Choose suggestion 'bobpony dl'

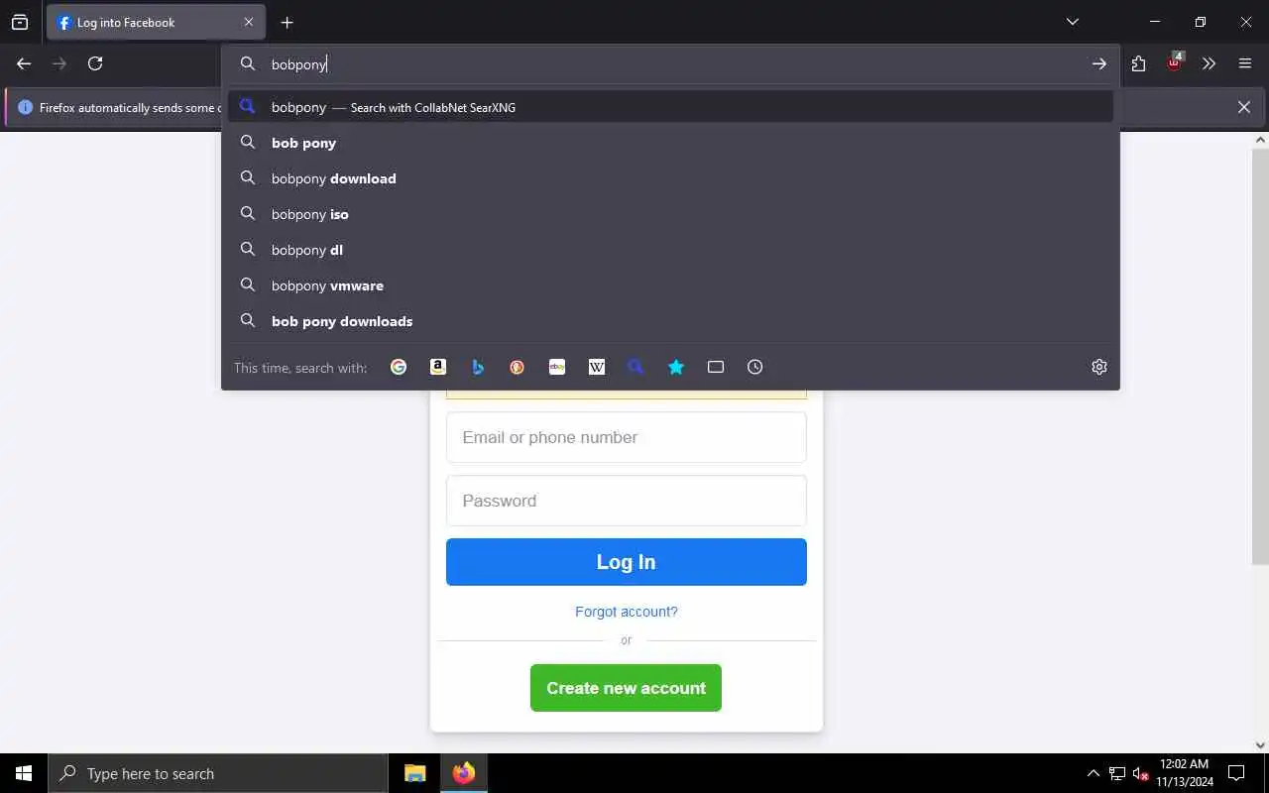pyautogui.click(x=670, y=250)
